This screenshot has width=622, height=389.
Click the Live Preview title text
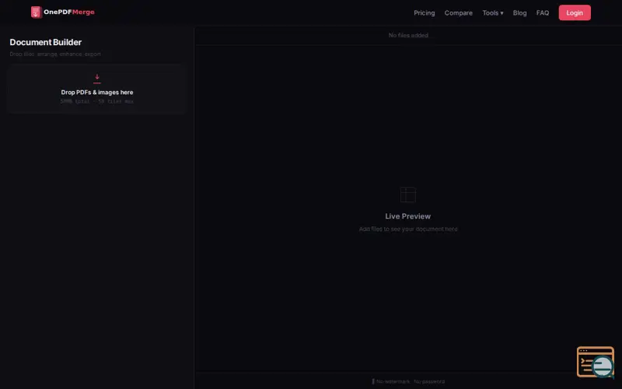pyautogui.click(x=407, y=216)
